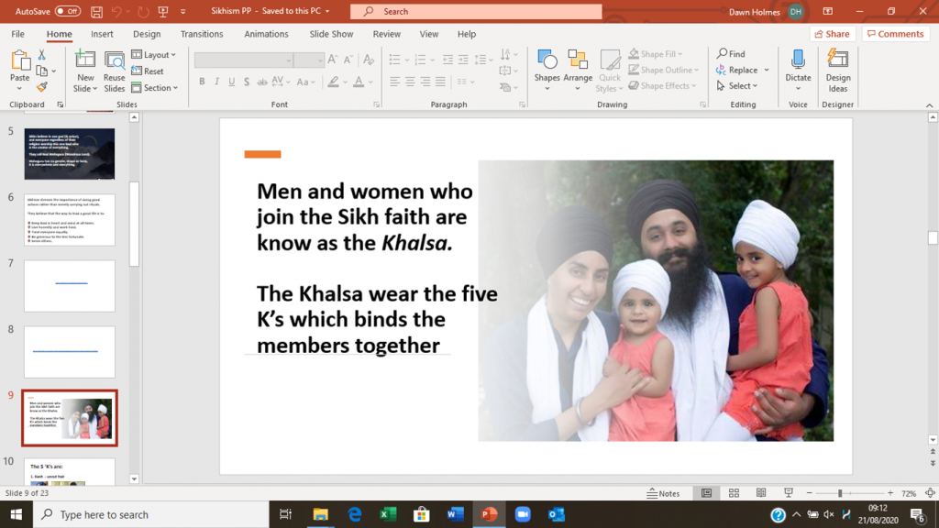Click the Dictate microphone icon
Viewport: 939px width, 528px height.
coord(798,60)
